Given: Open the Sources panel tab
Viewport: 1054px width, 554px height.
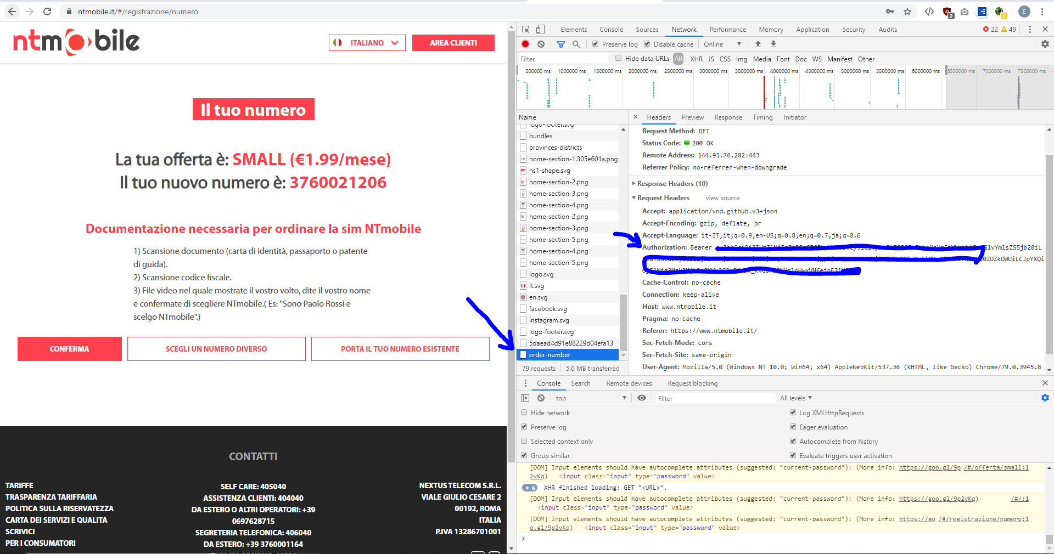Looking at the screenshot, I should coord(647,30).
